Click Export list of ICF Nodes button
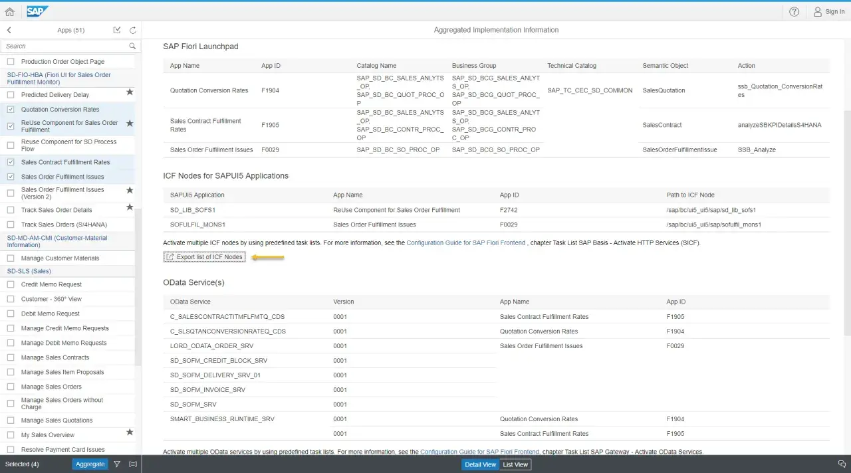851x473 pixels. point(204,257)
